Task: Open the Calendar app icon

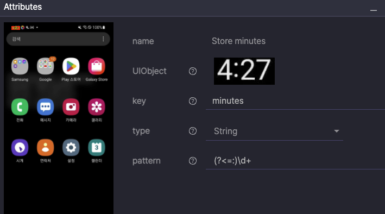Action: click(x=97, y=147)
